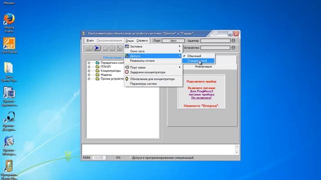
Task: Open Foxit Reader desktop shortcut
Action: [9, 45]
